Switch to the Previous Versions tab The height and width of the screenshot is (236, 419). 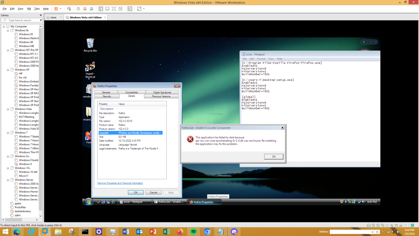(161, 96)
